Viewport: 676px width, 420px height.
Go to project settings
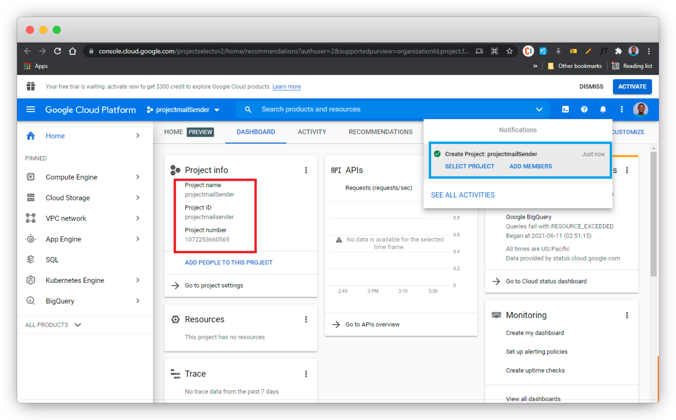tap(214, 286)
